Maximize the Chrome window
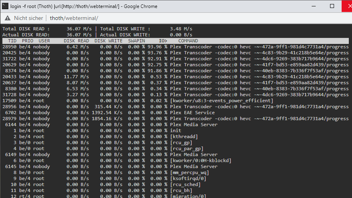 coord(332,6)
